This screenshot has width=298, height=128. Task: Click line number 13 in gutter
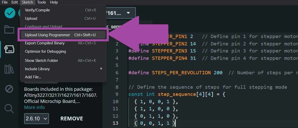point(115,123)
